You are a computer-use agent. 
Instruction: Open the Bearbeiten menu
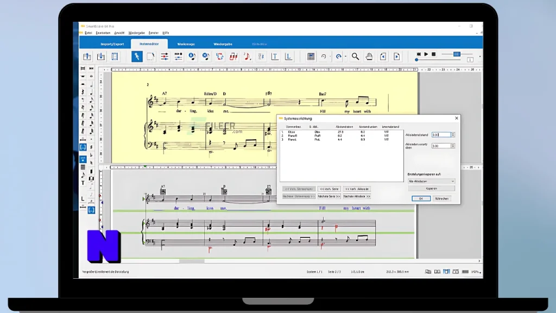(103, 33)
